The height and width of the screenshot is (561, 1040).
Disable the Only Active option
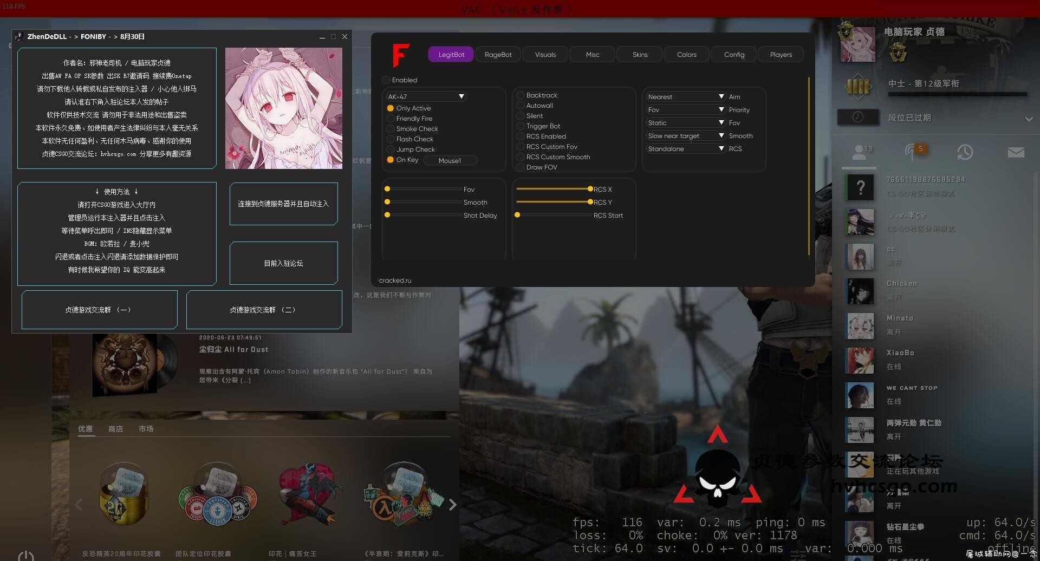click(x=390, y=108)
